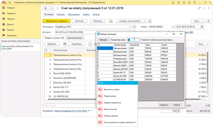Click the Записать button
213x127 pixels.
79,21
